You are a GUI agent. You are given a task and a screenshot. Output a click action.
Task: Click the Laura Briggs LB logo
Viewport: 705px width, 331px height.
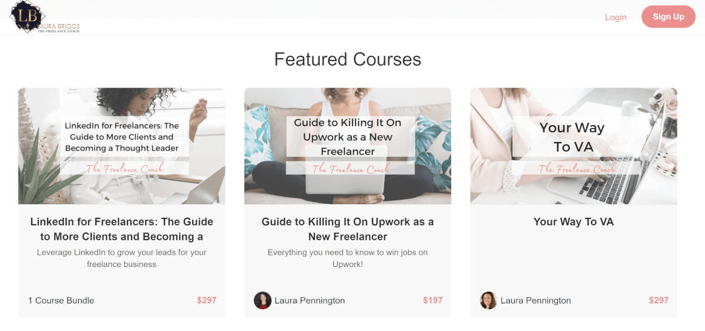tap(44, 16)
